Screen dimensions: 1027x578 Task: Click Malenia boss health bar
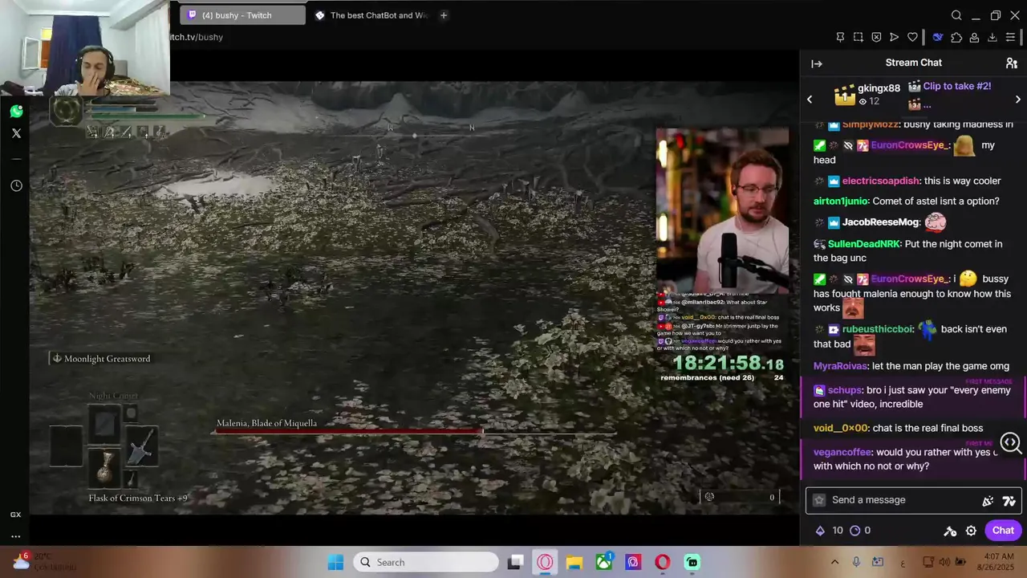(x=415, y=432)
